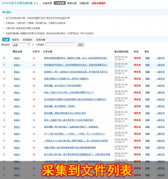Click 编辑 for article ID 31
Image resolution: width=168 pixels, height=179 pixels.
point(147,134)
